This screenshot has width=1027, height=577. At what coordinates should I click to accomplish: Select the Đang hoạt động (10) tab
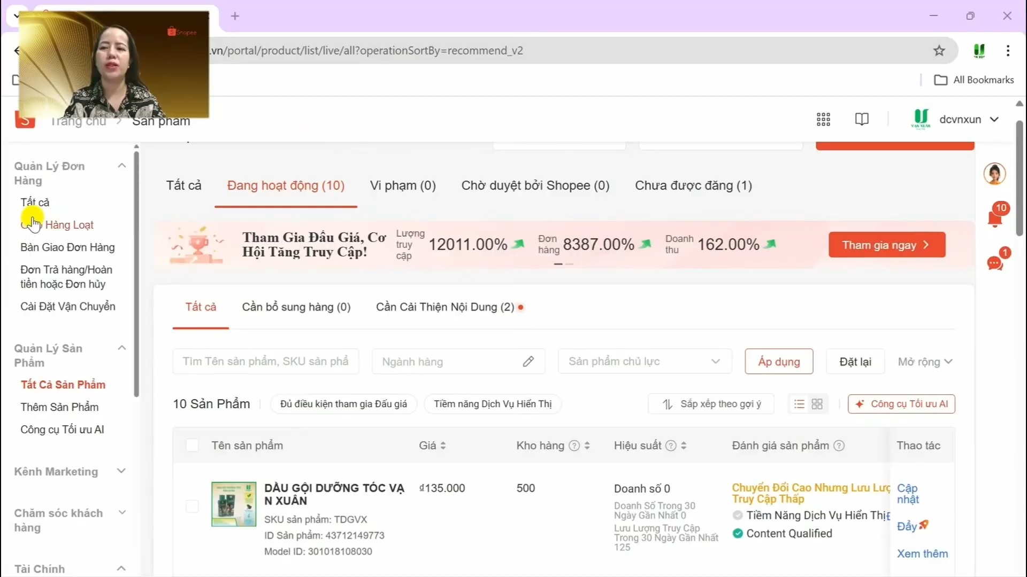(x=286, y=185)
